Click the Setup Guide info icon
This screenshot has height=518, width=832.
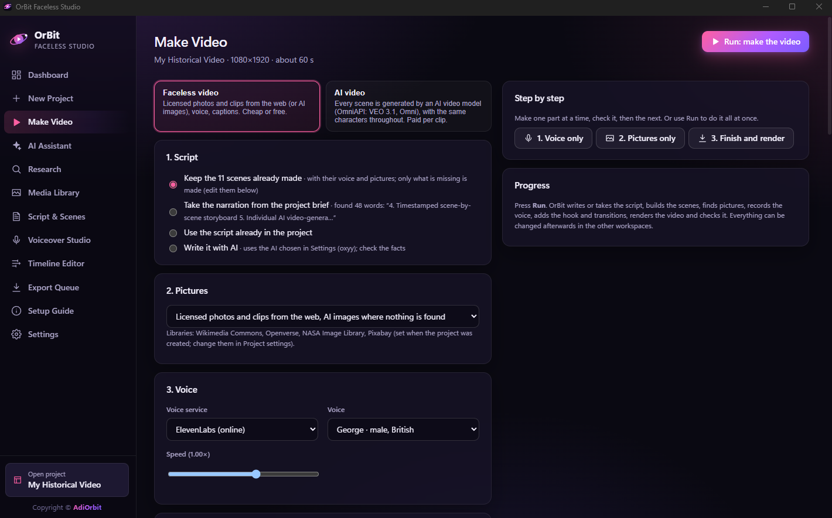point(16,311)
